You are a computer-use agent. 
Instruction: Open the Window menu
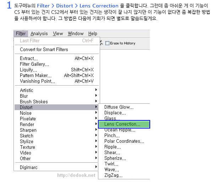coord(76,33)
